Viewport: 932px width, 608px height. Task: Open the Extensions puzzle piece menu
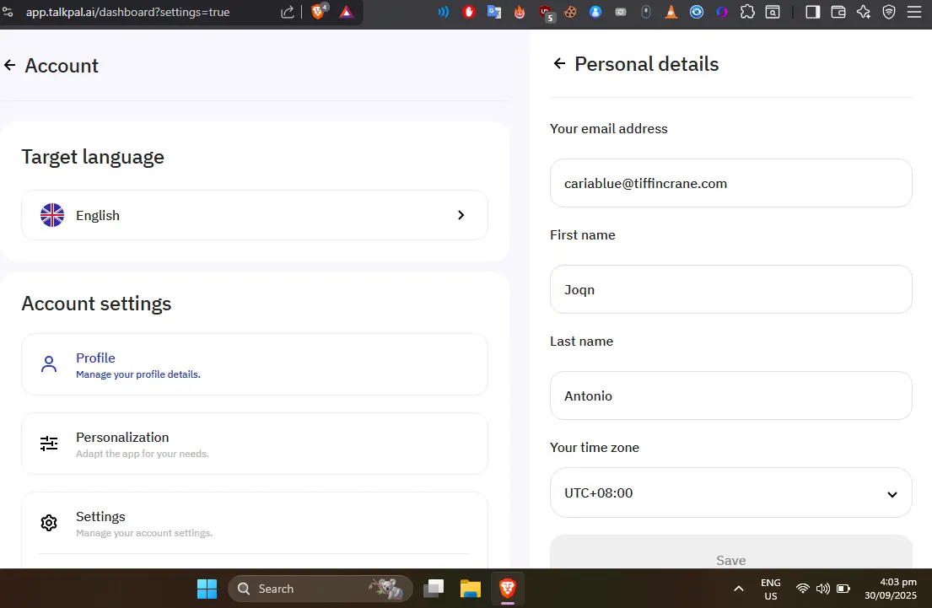(747, 12)
